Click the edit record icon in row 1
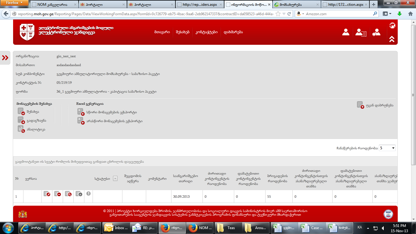Viewport: 416px width, 234px height. [47, 194]
